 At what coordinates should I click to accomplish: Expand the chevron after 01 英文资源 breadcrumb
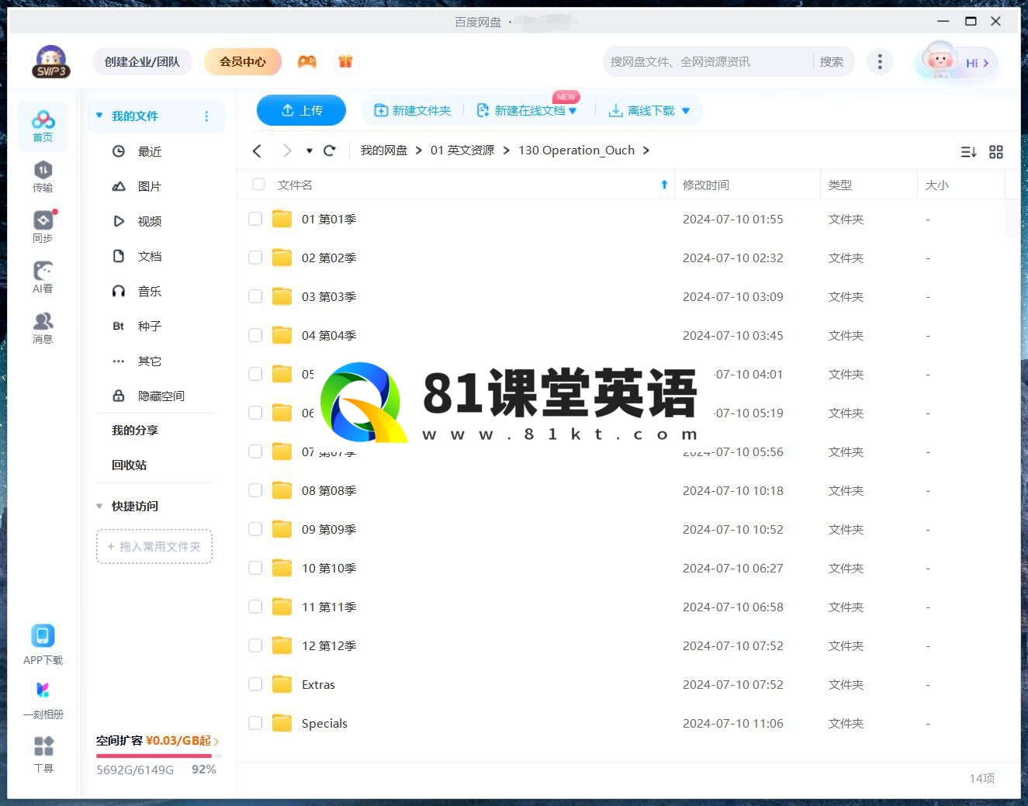pyautogui.click(x=507, y=150)
